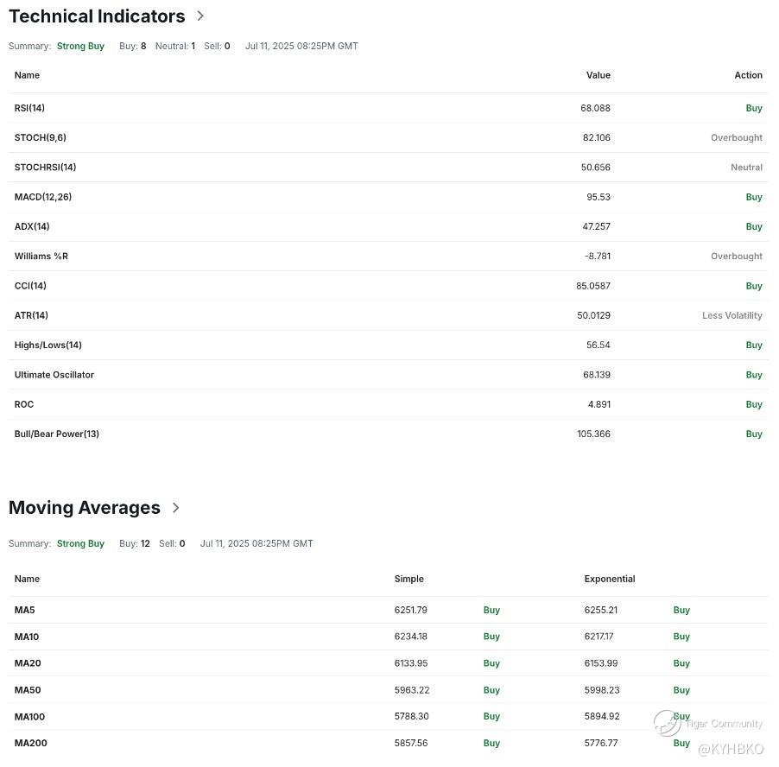Click the Williams %R indicator name
779x767 pixels.
click(41, 257)
